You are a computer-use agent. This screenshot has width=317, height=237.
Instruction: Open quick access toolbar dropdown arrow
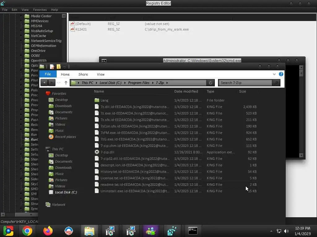[x=64, y=67]
